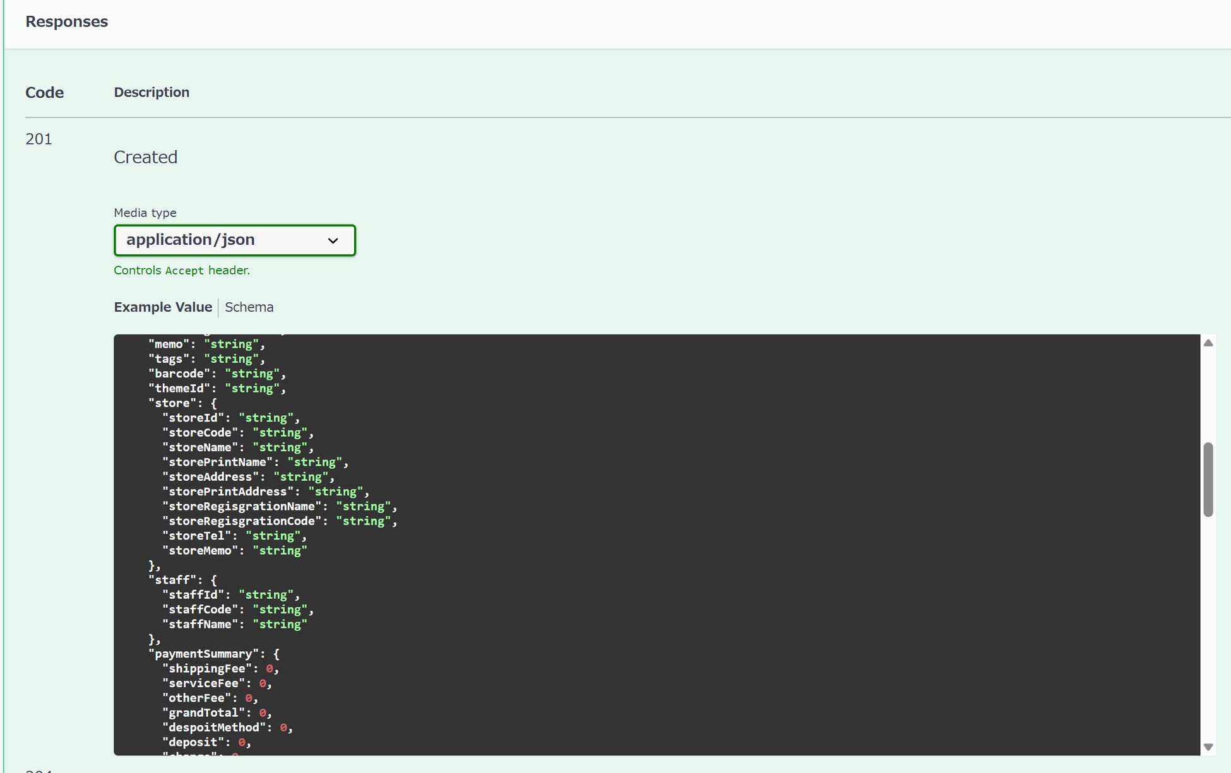Click the scroll down arrow of code block
The height and width of the screenshot is (773, 1231).
[1208, 747]
